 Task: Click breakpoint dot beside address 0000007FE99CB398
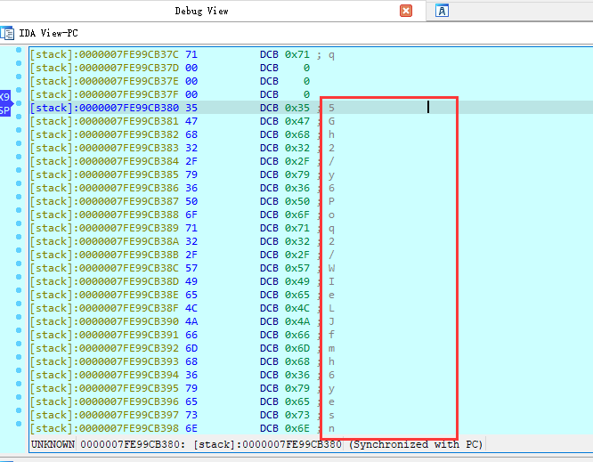[19, 424]
